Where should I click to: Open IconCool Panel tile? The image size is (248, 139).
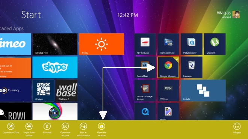[168, 44]
